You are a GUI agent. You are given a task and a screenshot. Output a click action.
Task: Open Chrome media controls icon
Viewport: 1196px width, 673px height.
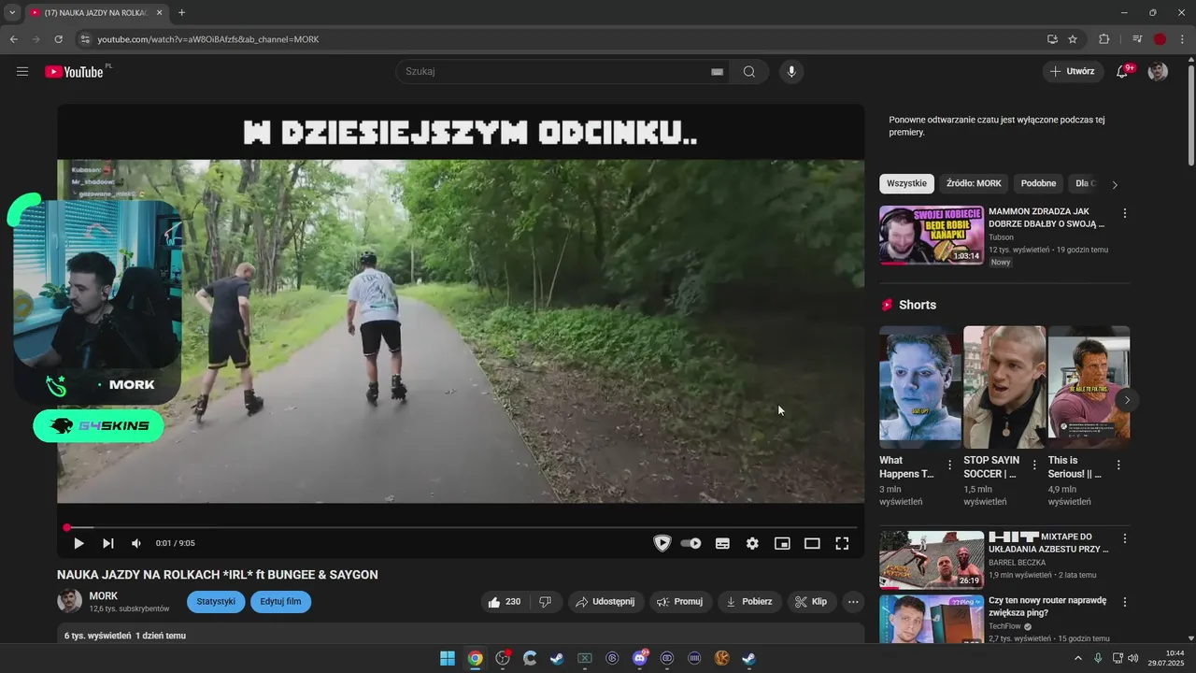pyautogui.click(x=1137, y=39)
